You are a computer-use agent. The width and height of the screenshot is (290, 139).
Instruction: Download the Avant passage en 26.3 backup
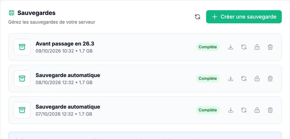coord(230,47)
